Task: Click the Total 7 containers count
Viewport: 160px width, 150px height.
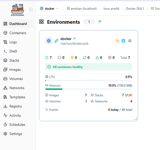Action: click(x=125, y=58)
